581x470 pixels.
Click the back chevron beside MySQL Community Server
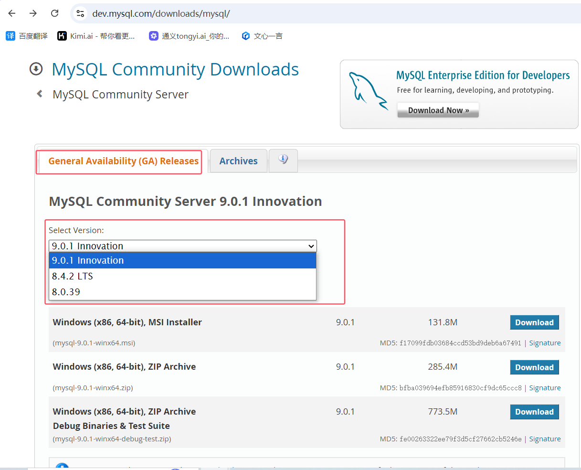coord(40,94)
